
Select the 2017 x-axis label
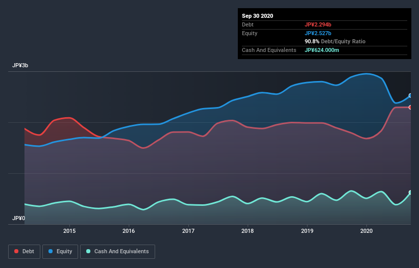(x=188, y=231)
